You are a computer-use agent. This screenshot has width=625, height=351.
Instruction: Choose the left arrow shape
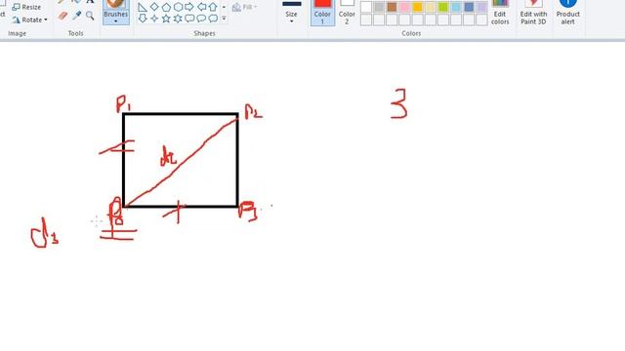pos(202,7)
